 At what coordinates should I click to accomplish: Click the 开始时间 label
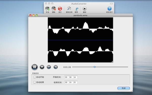click(x=57, y=77)
